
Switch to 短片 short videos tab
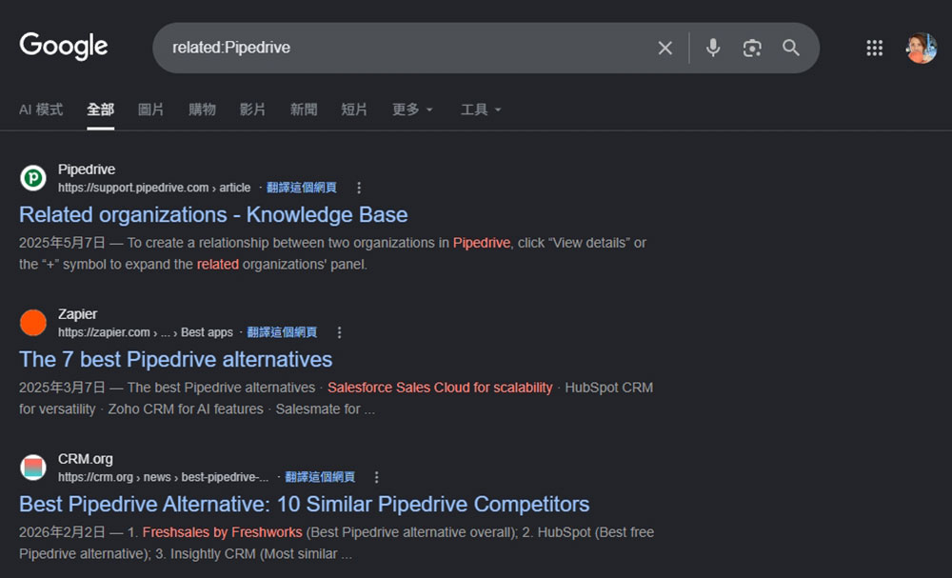tap(354, 110)
